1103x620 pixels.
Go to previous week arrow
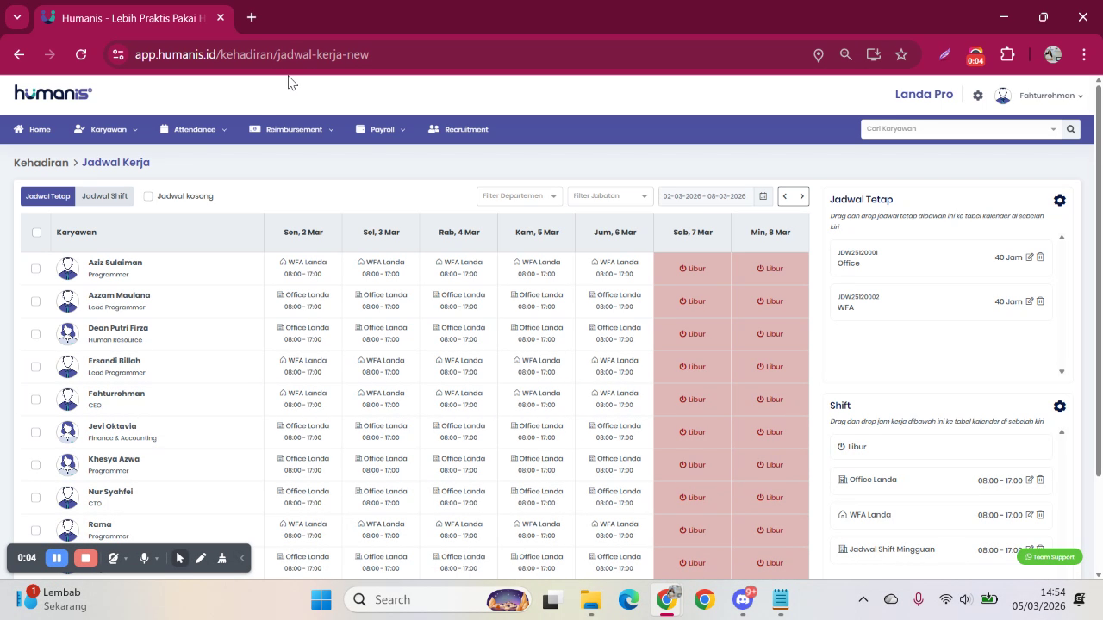click(x=785, y=196)
